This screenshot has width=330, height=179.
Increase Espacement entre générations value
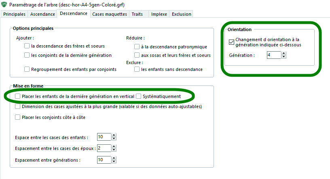pyautogui.click(x=114, y=158)
